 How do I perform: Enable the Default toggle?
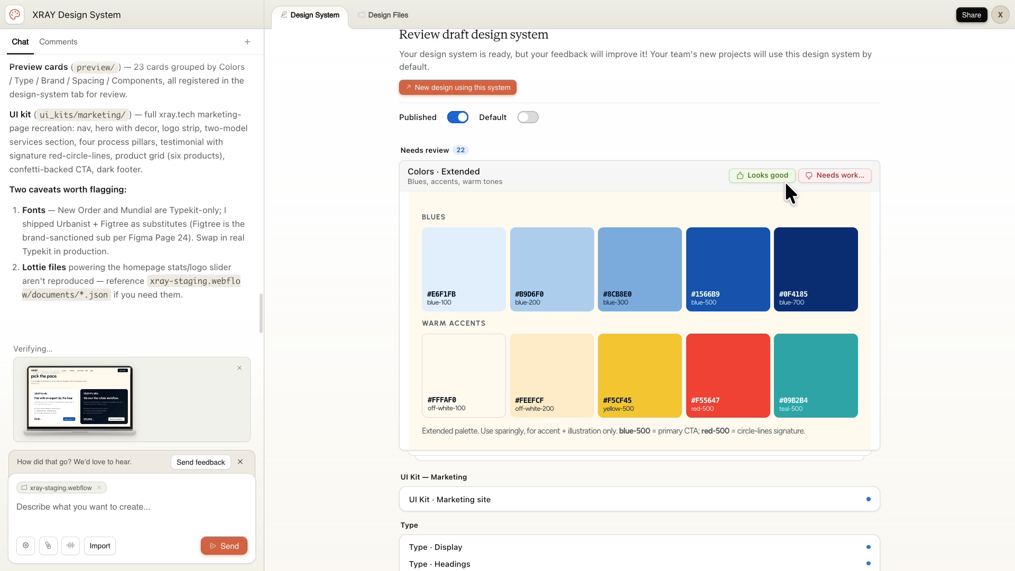click(x=528, y=117)
